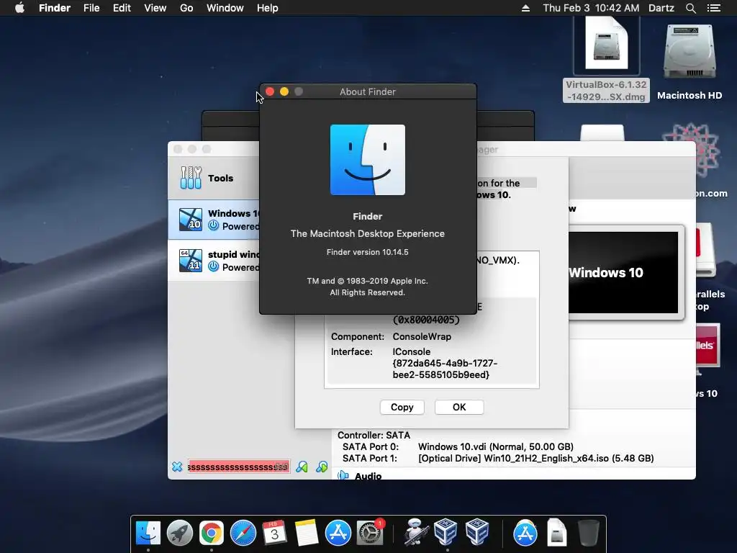The height and width of the screenshot is (553, 737).
Task: Open the Apple menu
Action: click(19, 8)
